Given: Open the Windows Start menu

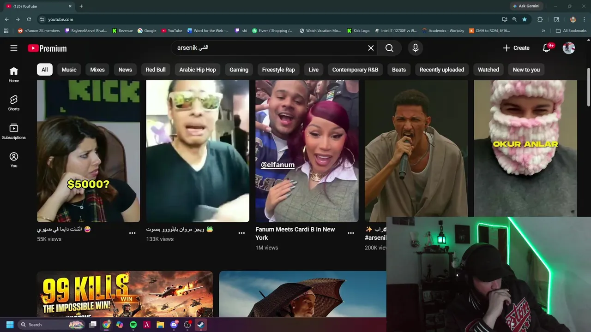Looking at the screenshot, I should (x=10, y=325).
